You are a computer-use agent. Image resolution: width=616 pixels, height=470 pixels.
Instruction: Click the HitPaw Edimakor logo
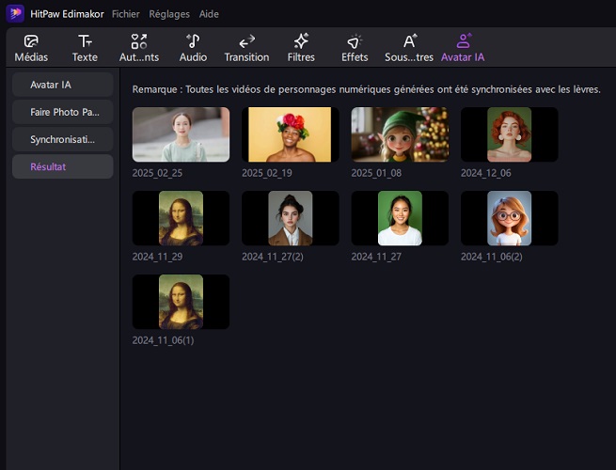click(x=16, y=14)
